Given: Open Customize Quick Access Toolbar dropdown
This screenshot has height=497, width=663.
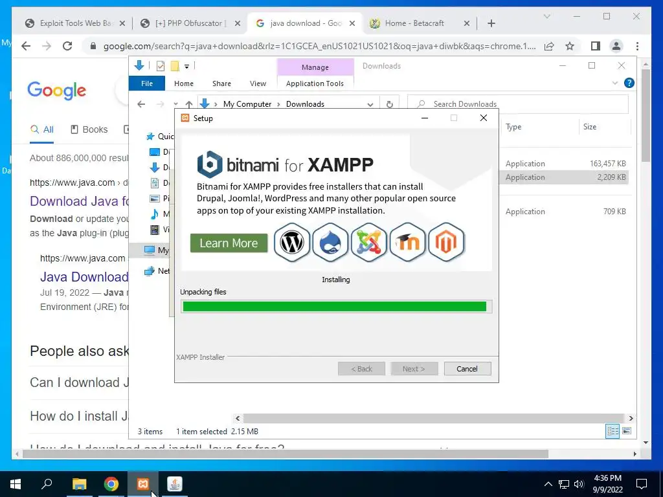Looking at the screenshot, I should (186, 67).
